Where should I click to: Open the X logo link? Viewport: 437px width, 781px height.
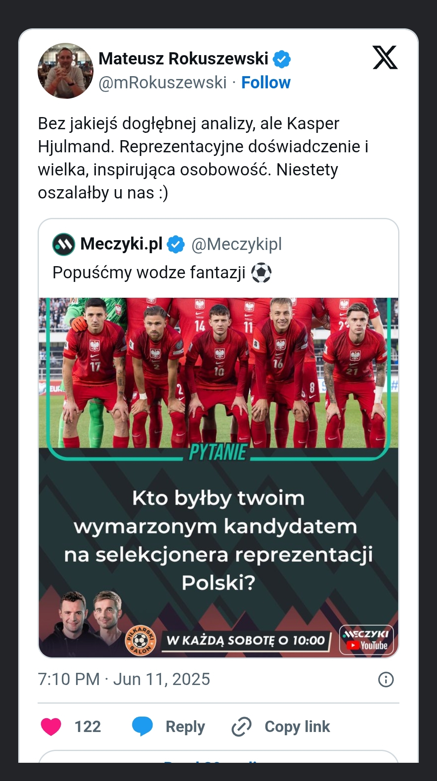coord(385,58)
